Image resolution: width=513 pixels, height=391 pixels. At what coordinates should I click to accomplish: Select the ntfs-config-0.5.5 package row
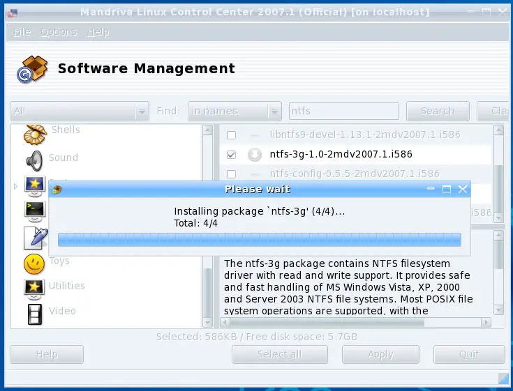[355, 174]
